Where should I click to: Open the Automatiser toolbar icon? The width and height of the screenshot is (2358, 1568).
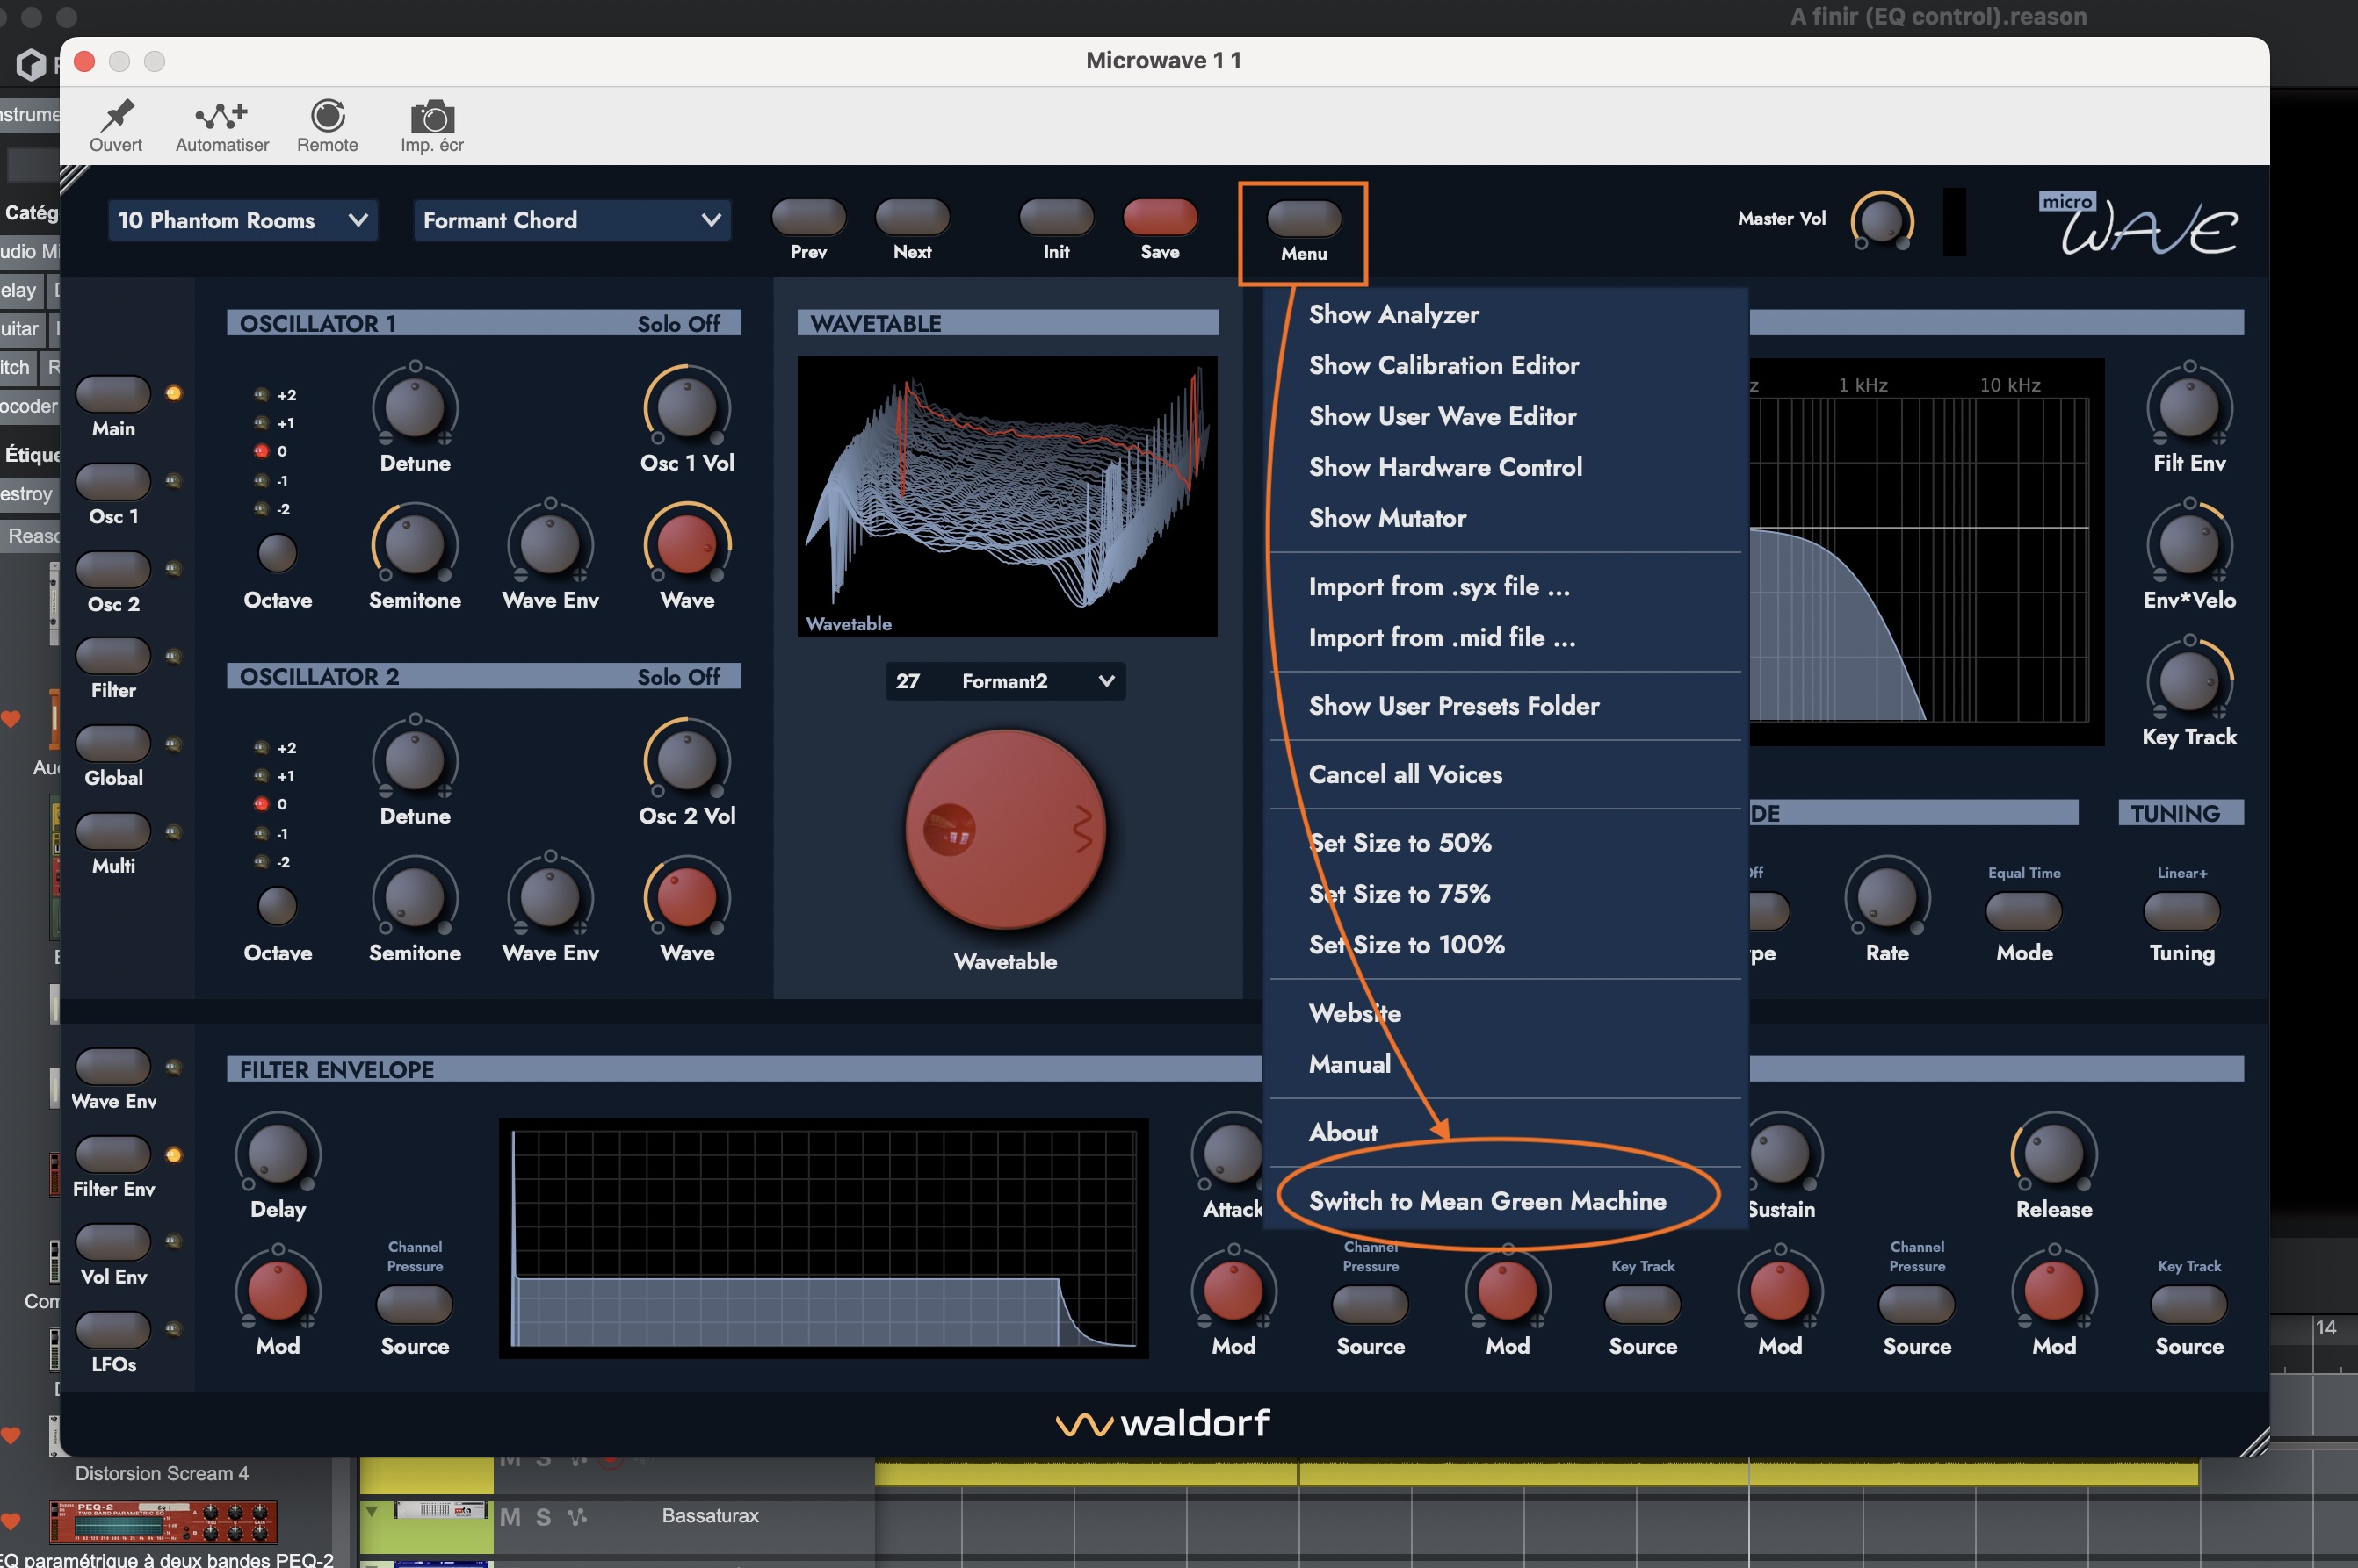pos(221,116)
